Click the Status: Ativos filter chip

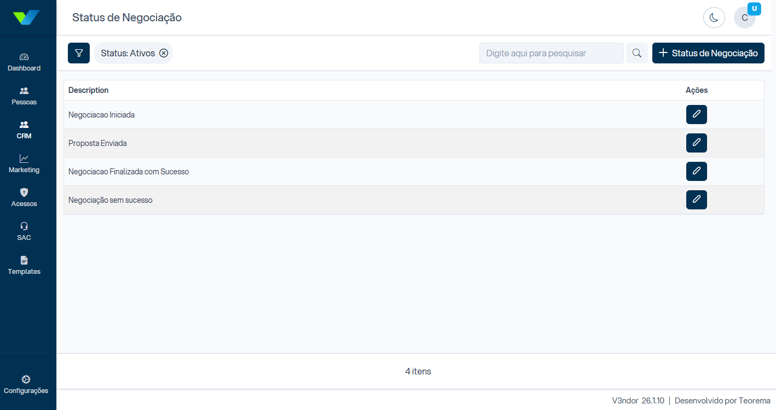click(x=133, y=53)
